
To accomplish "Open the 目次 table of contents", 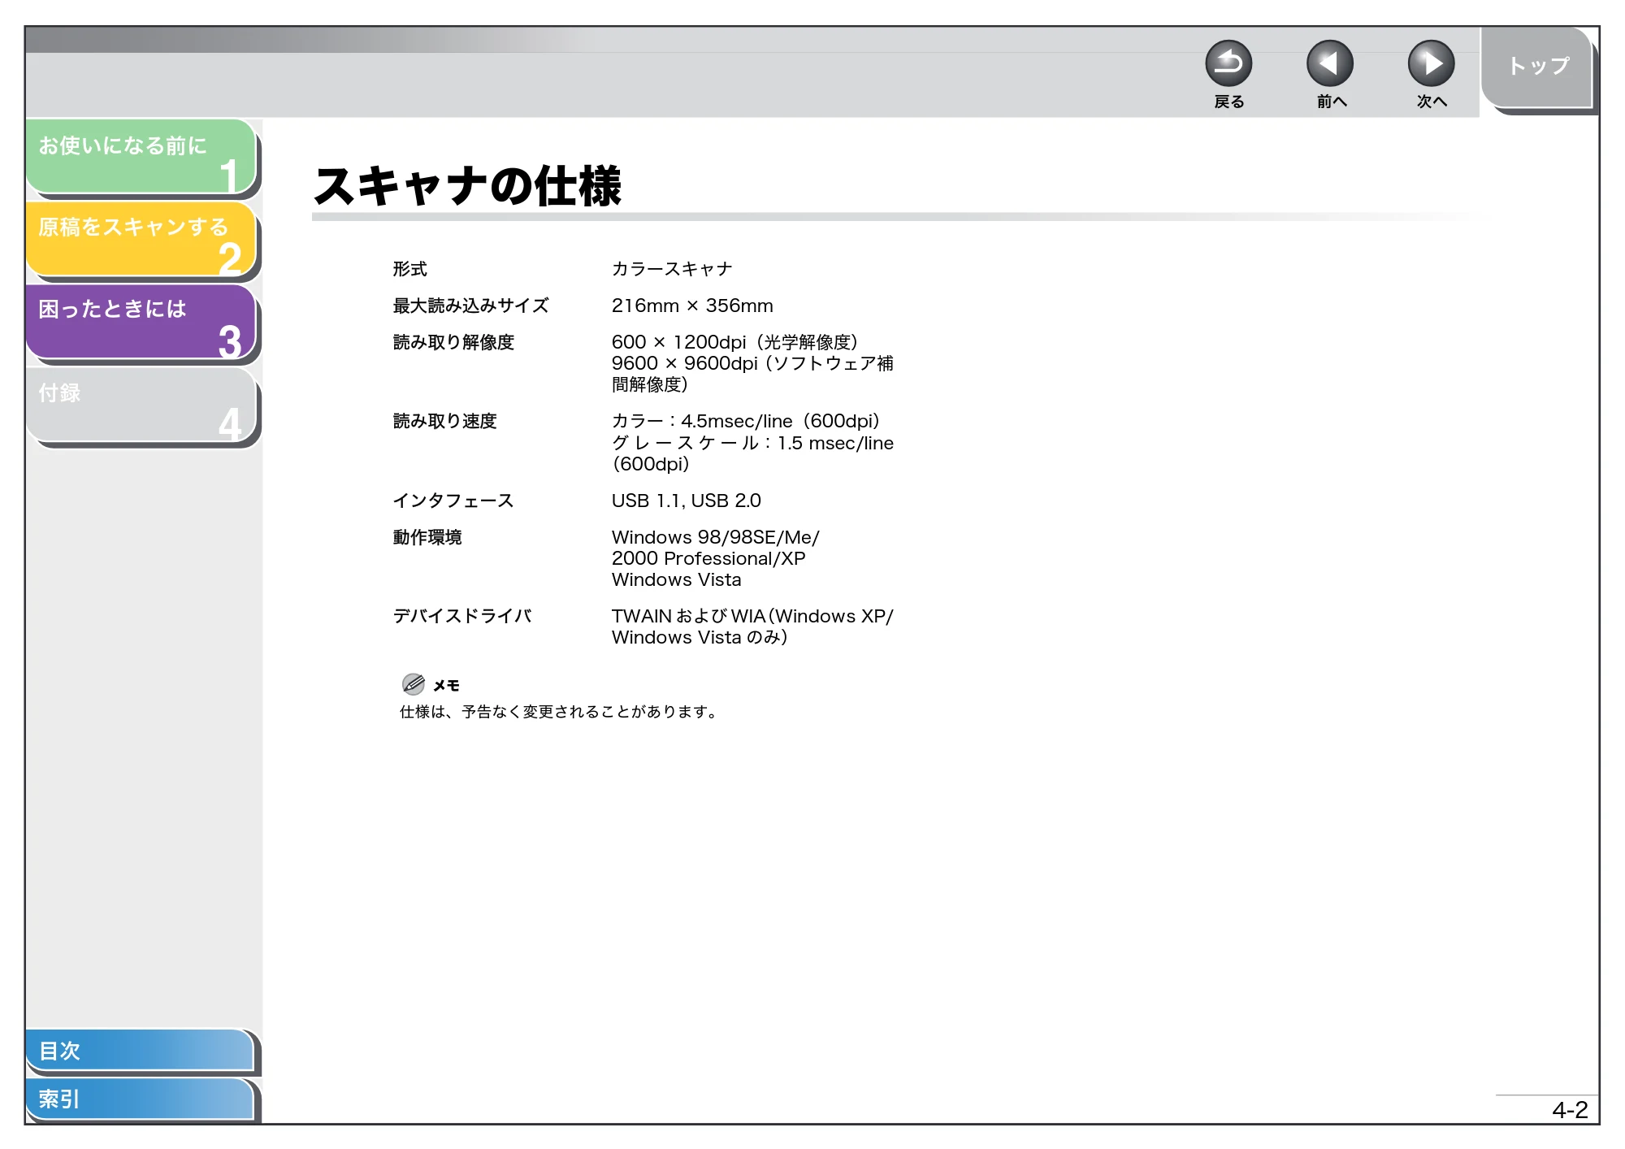I will (x=140, y=1050).
